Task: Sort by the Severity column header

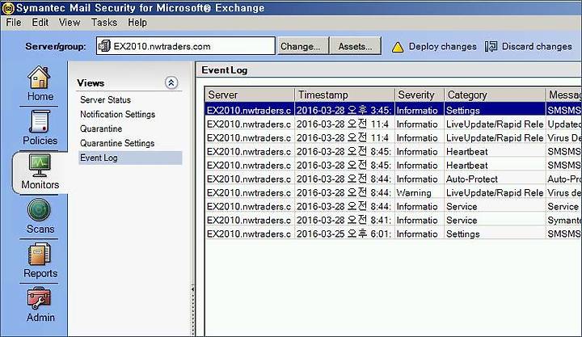Action: (x=420, y=95)
